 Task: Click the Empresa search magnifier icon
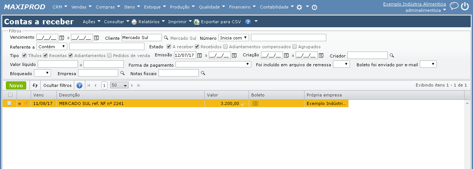coord(122,73)
